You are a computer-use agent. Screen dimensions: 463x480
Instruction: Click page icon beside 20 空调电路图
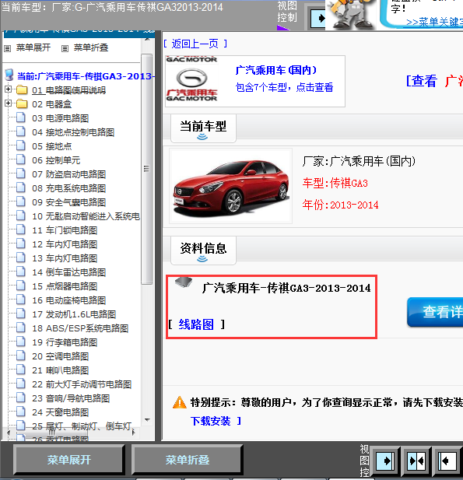pyautogui.click(x=20, y=356)
